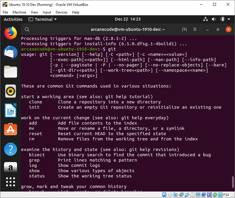
Task: Open the VirtualBox Machine menu
Action: 19,12
